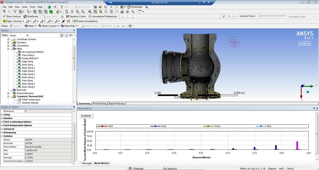
Task: Switch to the Print Preview tab
Action: 99,103
